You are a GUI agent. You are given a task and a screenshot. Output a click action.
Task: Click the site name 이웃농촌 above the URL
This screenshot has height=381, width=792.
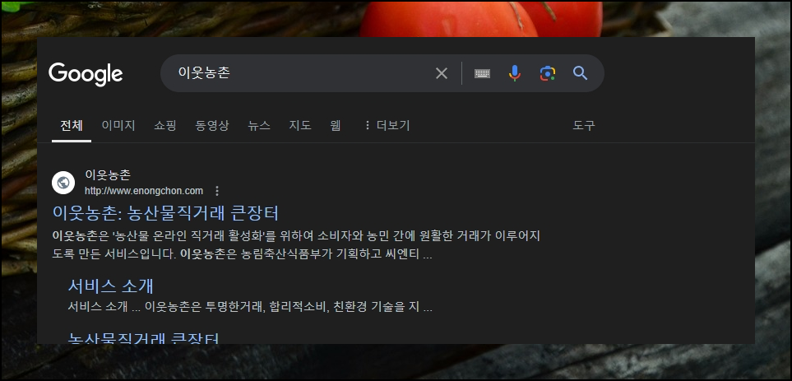108,175
